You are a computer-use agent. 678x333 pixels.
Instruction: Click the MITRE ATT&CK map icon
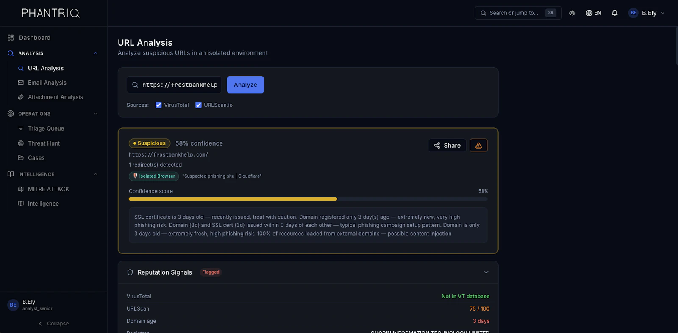[21, 189]
